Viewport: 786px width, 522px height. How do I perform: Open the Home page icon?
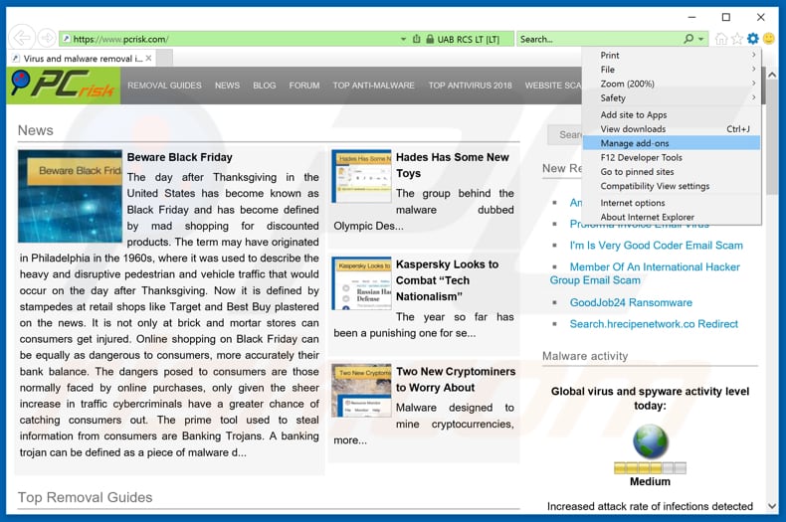click(x=721, y=39)
